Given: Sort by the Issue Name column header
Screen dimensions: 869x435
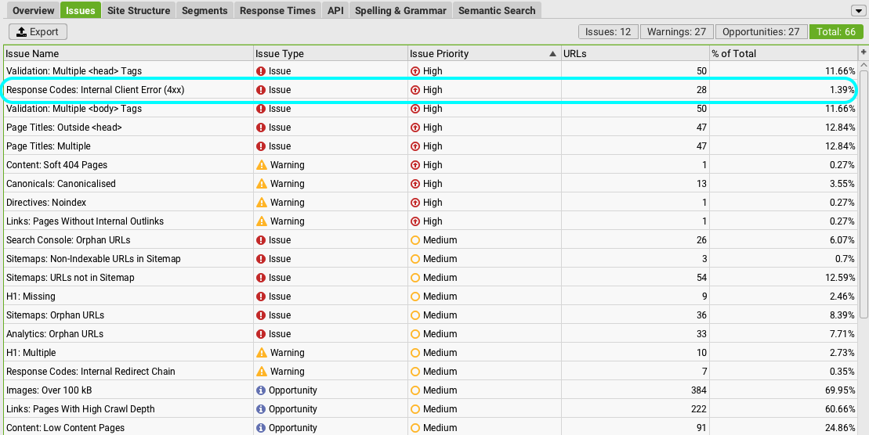Looking at the screenshot, I should click(128, 54).
